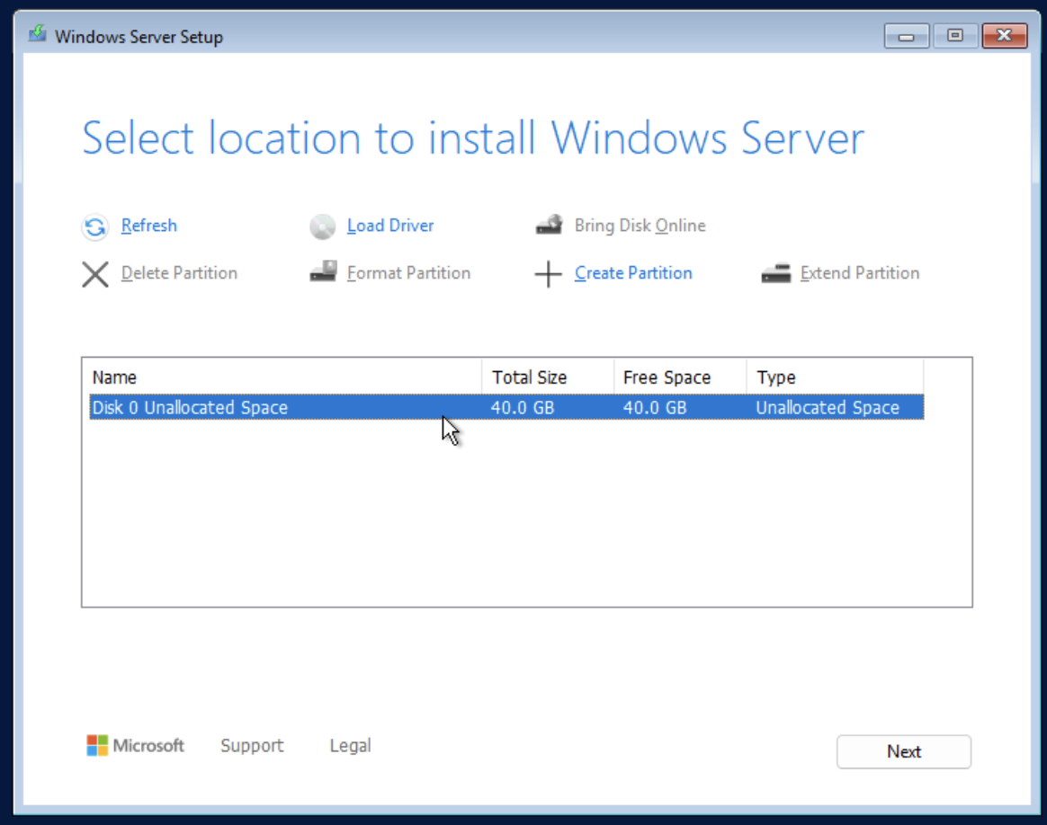
Task: Click the Windows Server Setup title icon
Action: point(38,33)
